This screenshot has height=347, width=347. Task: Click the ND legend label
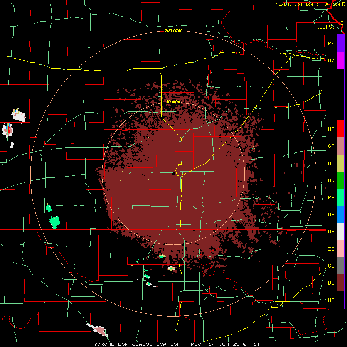coord(331,300)
